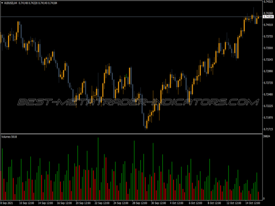This screenshot has height=206, width=275.
Task: Click the 4 Oct 12:00 time label
Action: 177,203
